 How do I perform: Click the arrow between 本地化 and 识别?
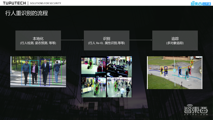click(x=72, y=40)
